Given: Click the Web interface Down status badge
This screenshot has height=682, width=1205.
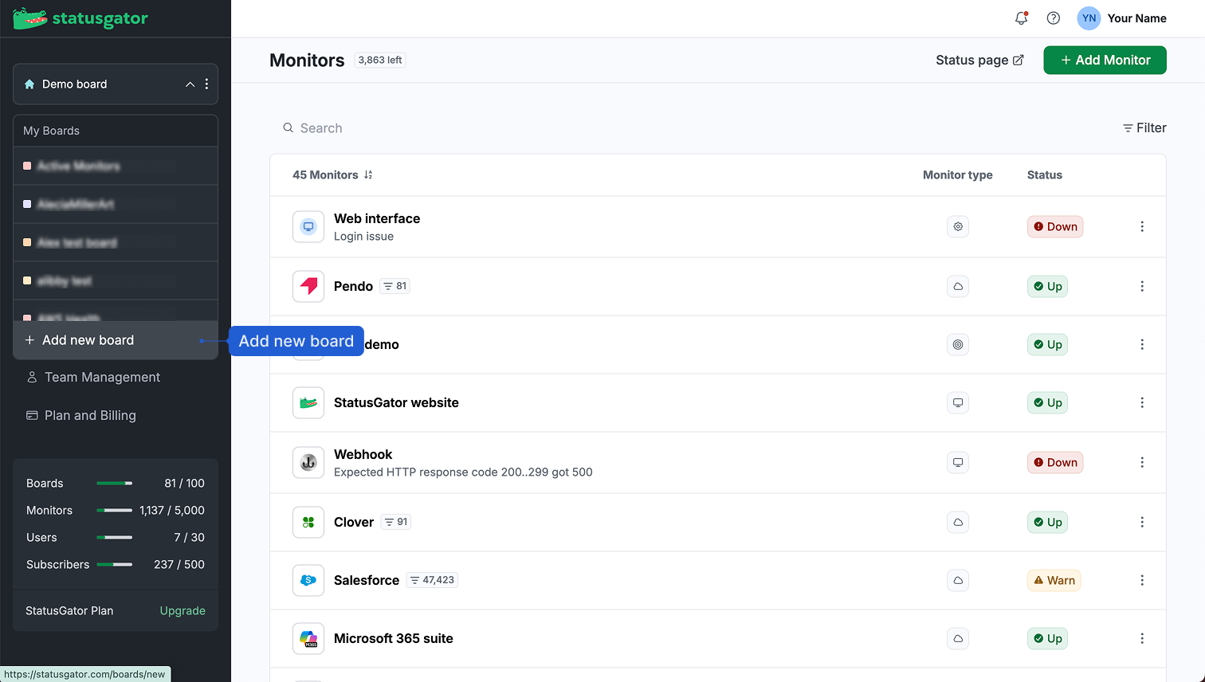Looking at the screenshot, I should [1055, 226].
